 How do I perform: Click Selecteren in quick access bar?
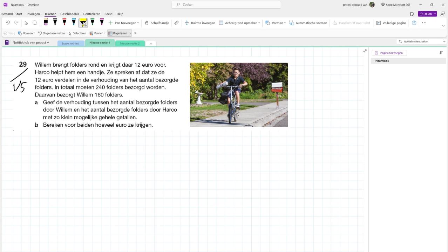pyautogui.click(x=77, y=33)
